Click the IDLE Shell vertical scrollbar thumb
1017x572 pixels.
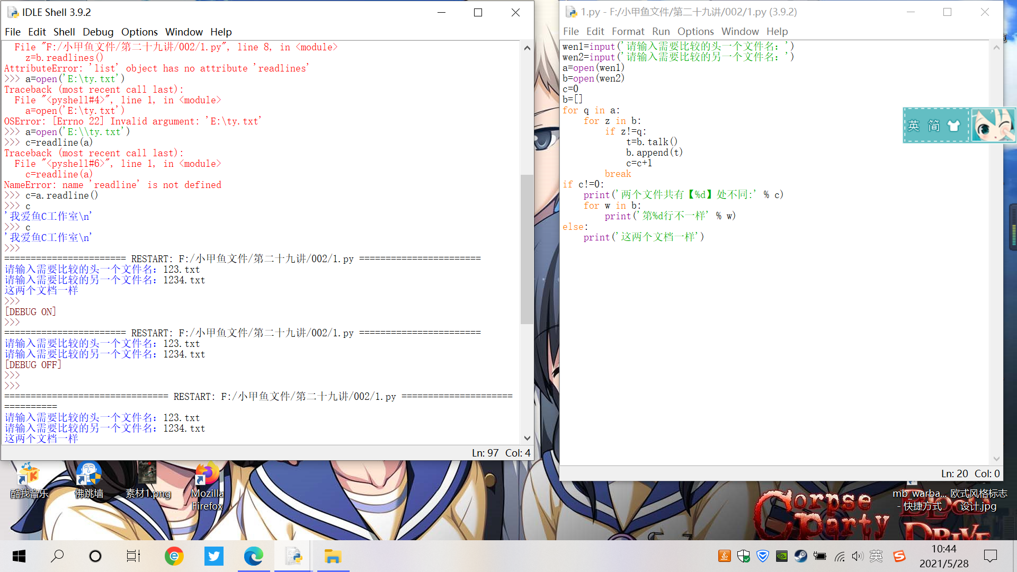tap(527, 249)
